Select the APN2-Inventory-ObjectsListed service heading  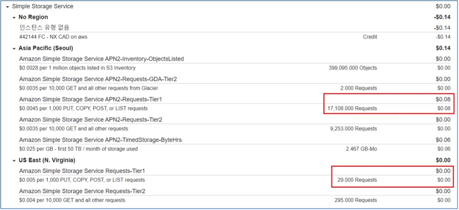[102, 59]
